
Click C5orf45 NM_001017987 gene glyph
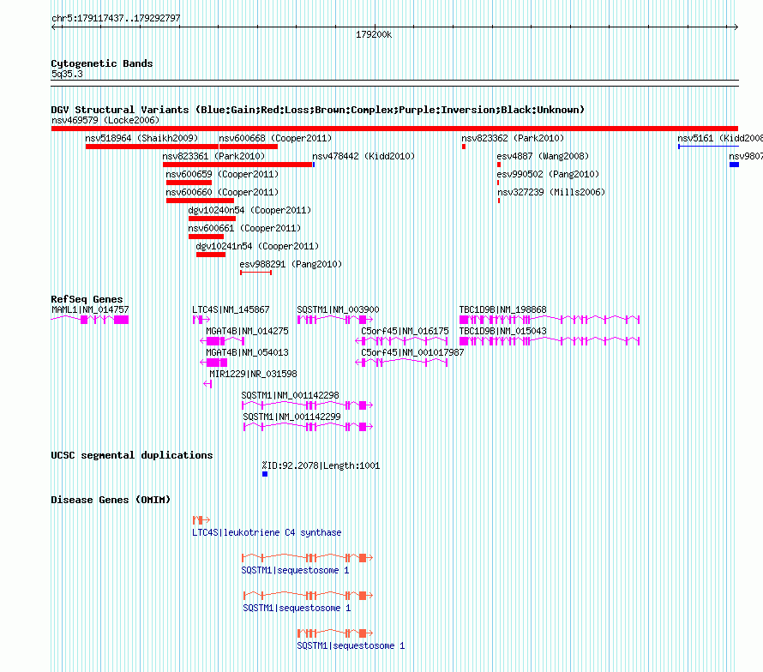tap(401, 363)
